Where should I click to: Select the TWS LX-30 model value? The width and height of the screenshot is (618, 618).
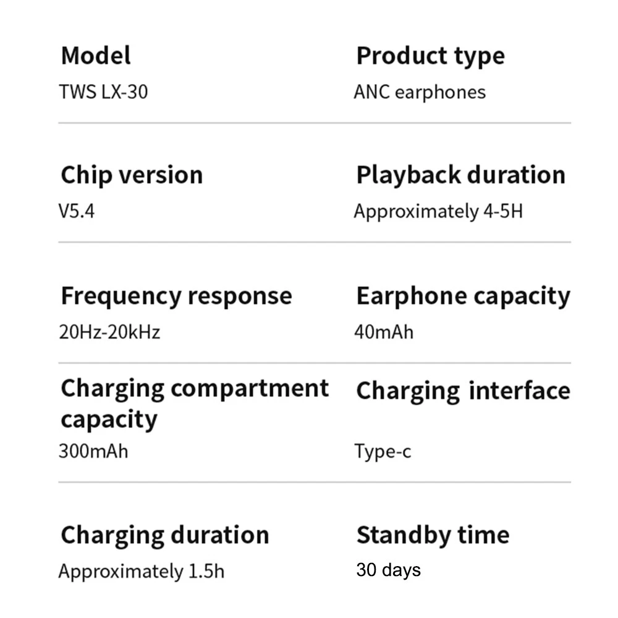pos(103,92)
